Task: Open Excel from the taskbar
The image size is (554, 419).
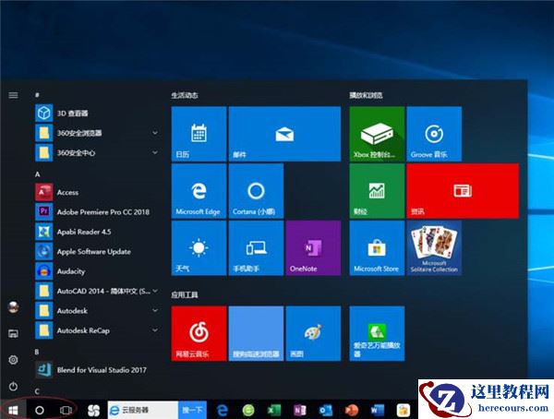Action: (x=274, y=410)
